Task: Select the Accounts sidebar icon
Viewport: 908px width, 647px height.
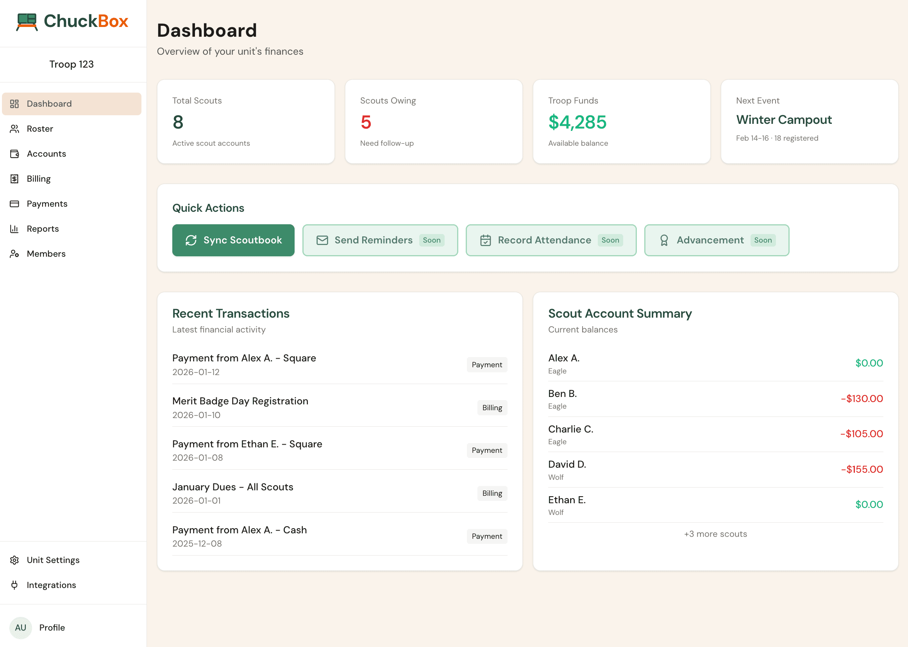Action: coord(14,154)
